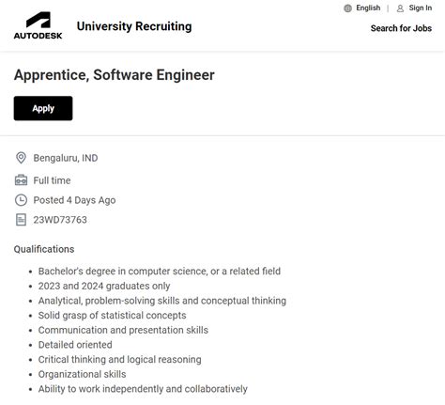Click the job ID 23WD73763
This screenshot has height=405, width=445.
pos(60,220)
